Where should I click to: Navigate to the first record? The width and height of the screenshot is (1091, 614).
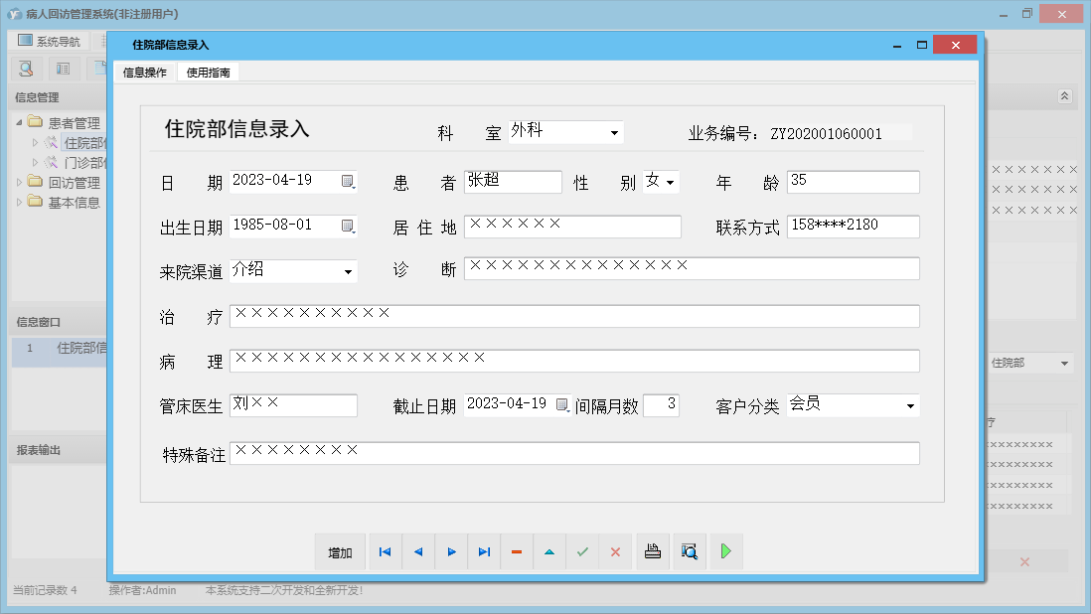(x=385, y=551)
